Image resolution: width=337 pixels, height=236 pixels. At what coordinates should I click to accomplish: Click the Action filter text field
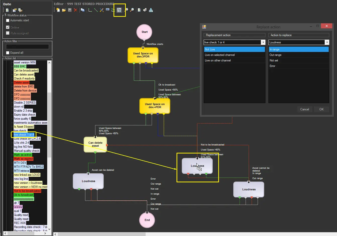(x=27, y=47)
